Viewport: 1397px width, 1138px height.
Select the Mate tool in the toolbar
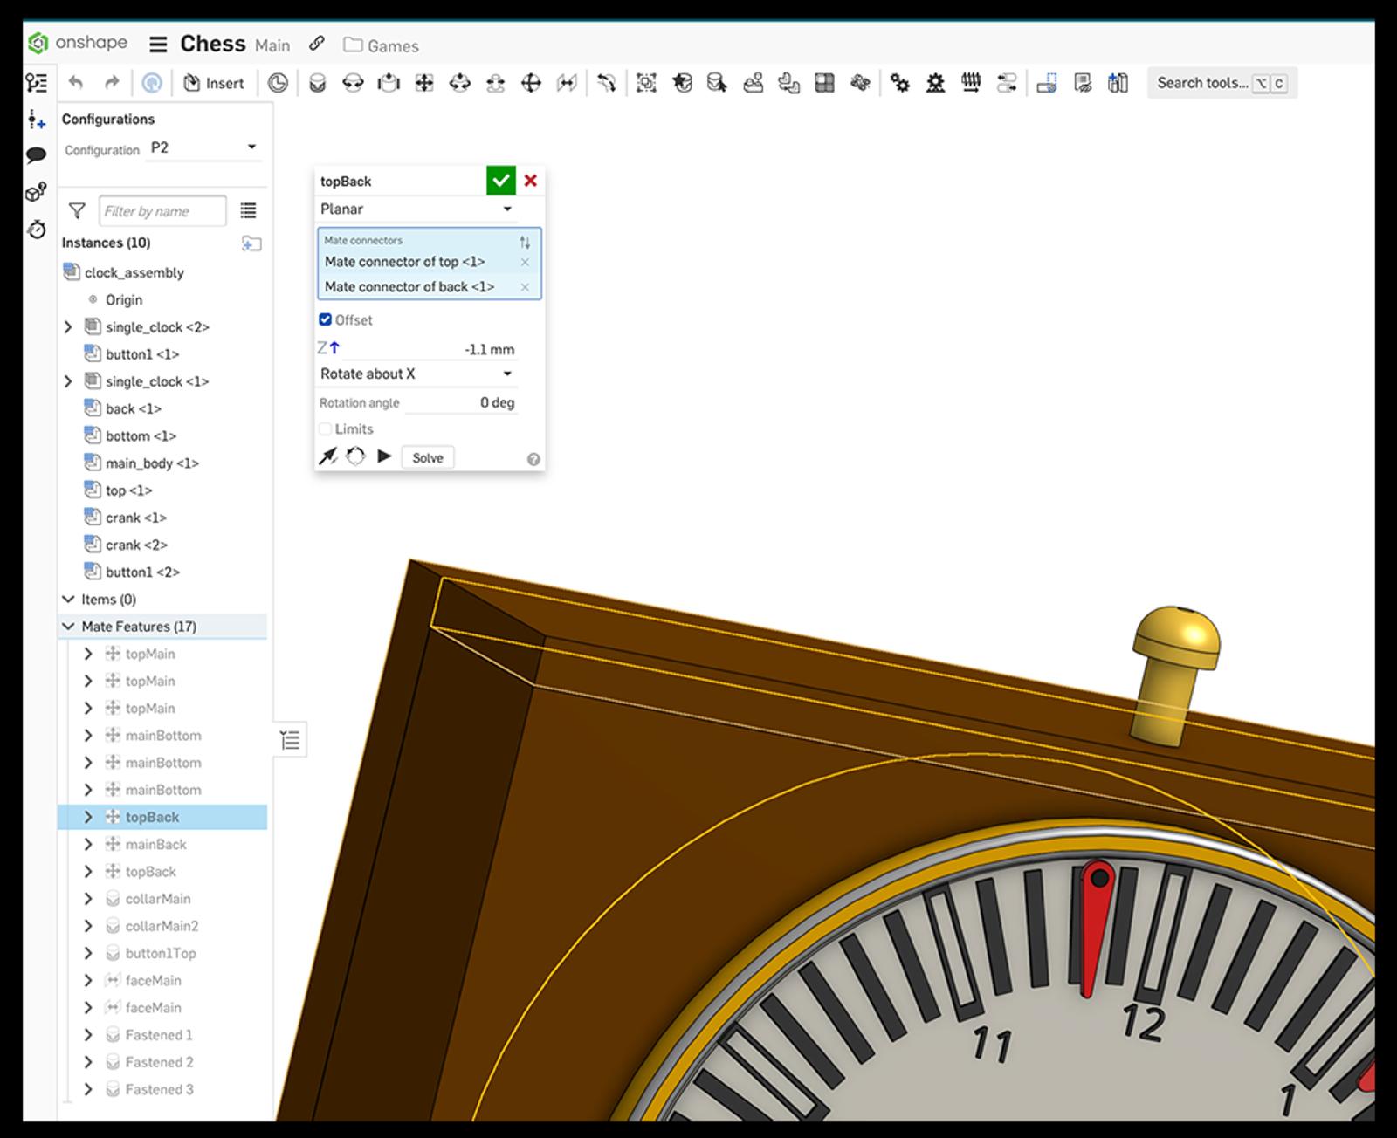315,83
